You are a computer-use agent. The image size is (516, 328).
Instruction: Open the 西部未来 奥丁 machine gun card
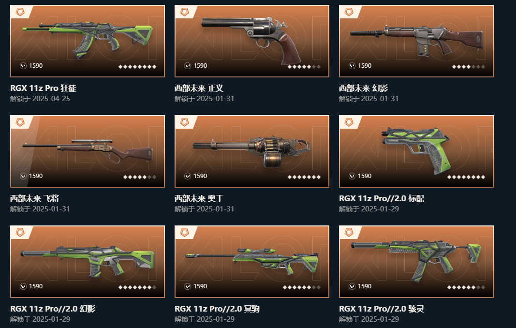pos(252,151)
